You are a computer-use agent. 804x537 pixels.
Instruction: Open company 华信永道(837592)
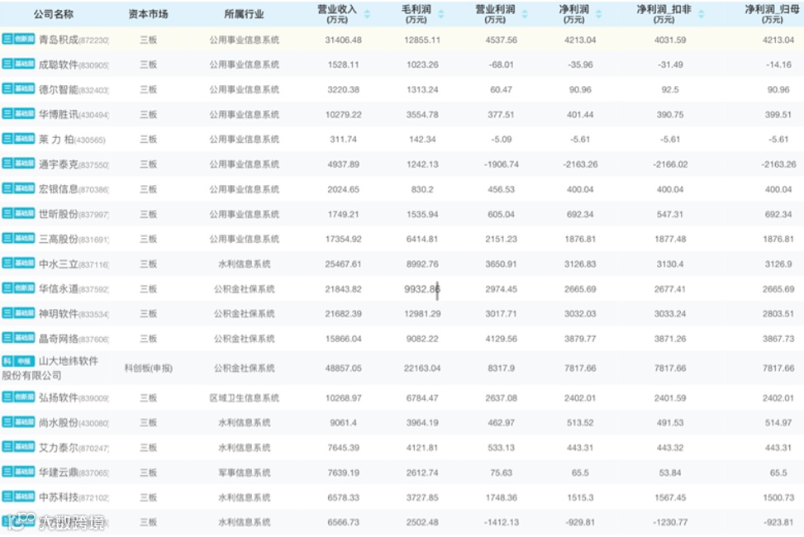pyautogui.click(x=74, y=289)
